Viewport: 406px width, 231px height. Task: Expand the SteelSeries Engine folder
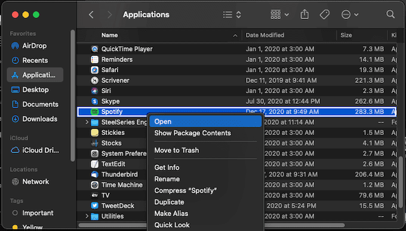click(87, 122)
